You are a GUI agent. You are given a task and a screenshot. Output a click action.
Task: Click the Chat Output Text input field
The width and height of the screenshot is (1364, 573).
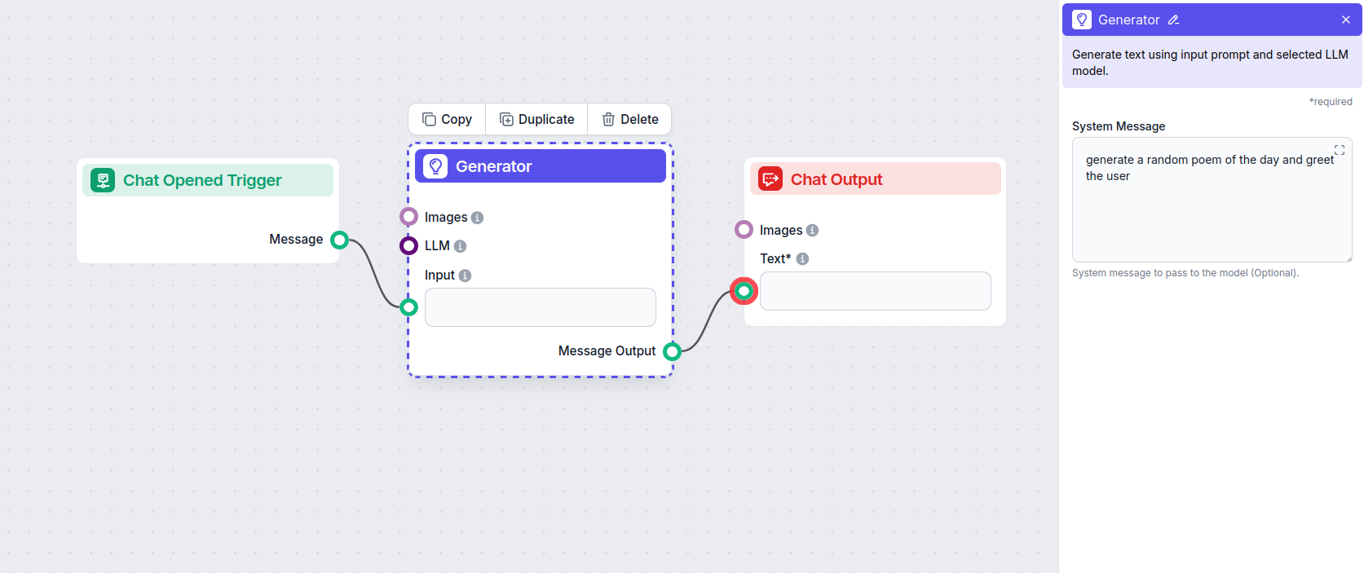click(x=875, y=291)
